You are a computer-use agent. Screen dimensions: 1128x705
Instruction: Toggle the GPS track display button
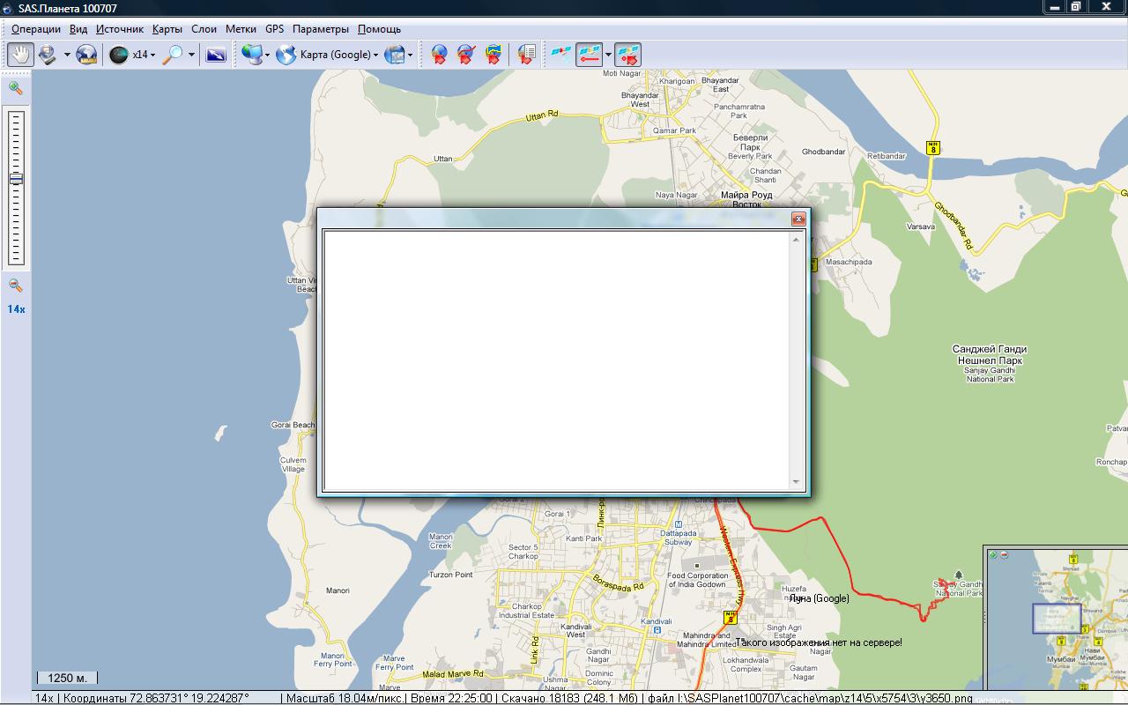point(589,55)
